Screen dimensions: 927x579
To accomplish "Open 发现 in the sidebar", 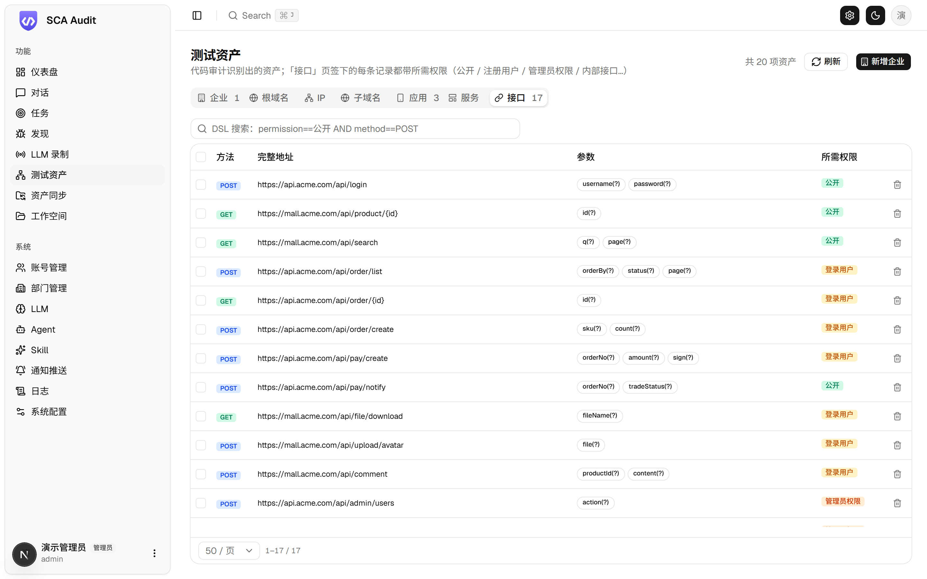I will click(87, 133).
